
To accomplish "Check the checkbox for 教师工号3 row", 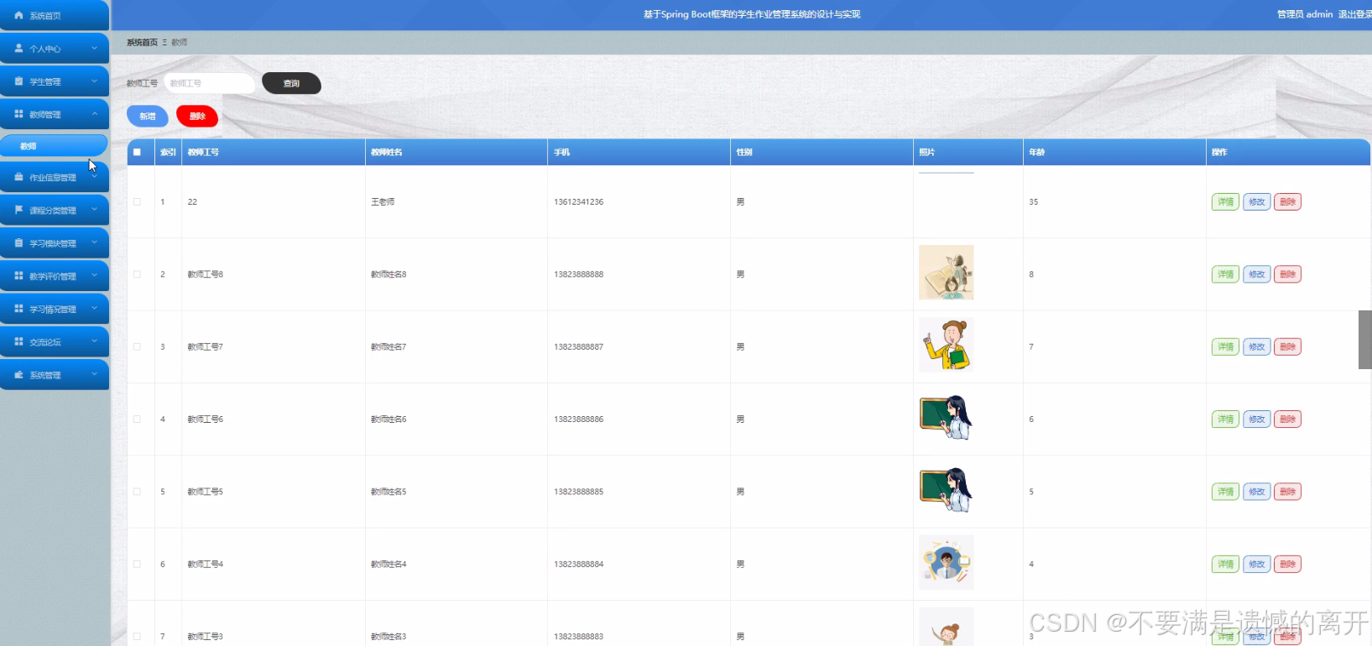I will point(137,636).
